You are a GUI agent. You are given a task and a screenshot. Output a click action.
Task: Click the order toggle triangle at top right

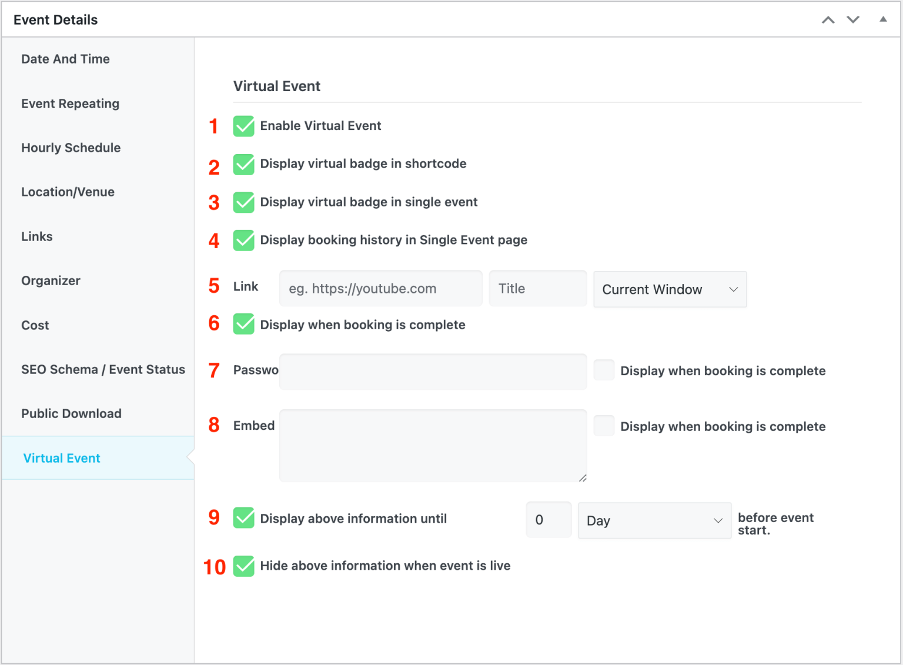883,19
